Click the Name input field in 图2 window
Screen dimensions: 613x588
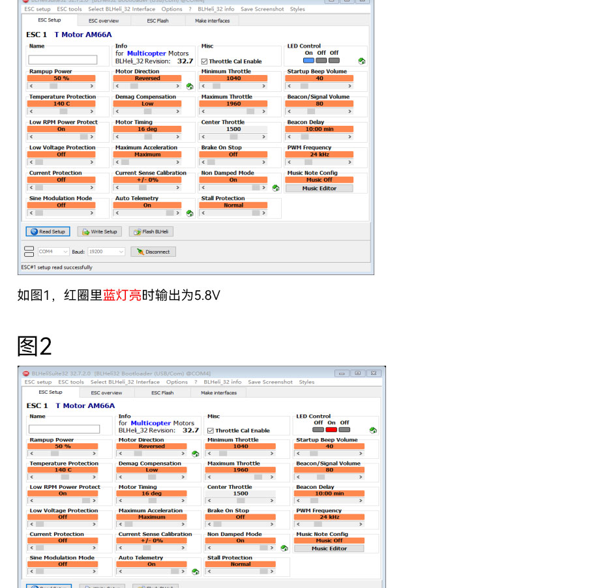point(64,429)
